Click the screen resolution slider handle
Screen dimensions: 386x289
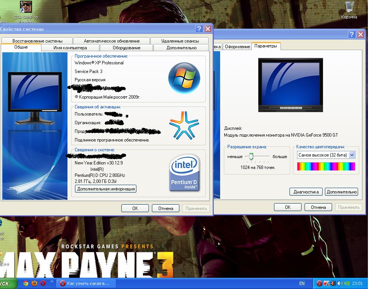click(x=251, y=157)
